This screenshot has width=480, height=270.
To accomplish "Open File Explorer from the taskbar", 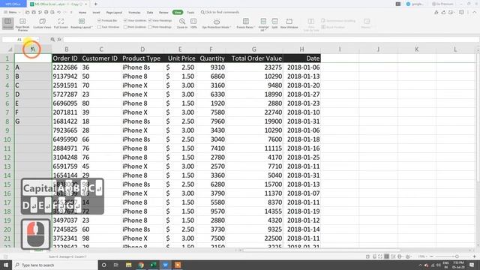I will (x=128, y=265).
